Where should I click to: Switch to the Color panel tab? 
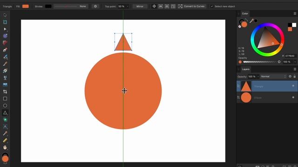click(x=245, y=13)
